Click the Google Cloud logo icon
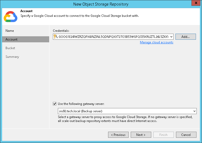202x143 pixels. (x=10, y=16)
